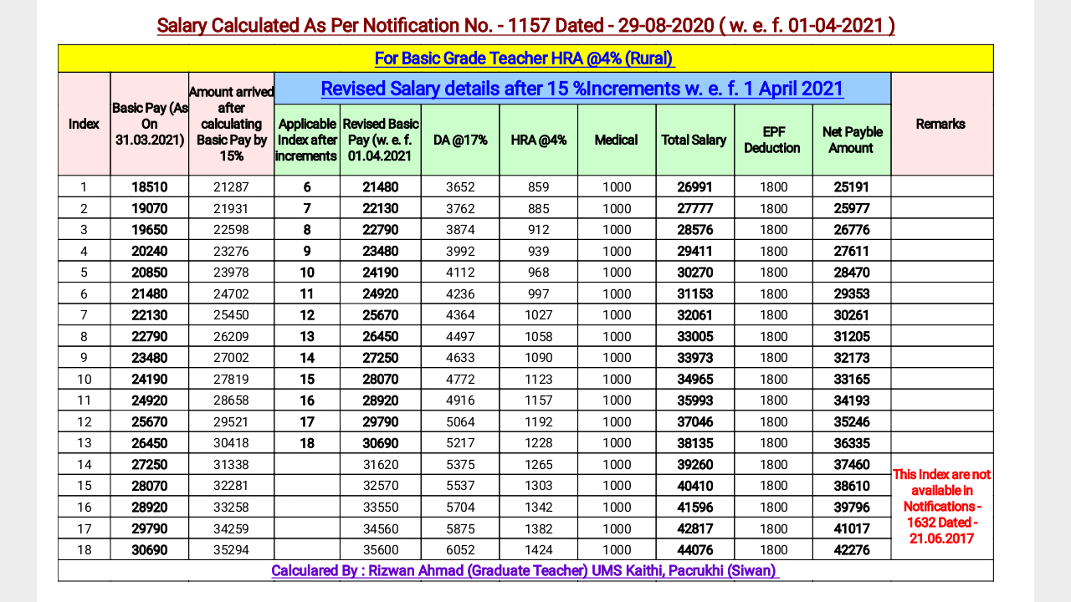Open the 'Calculared By : Rizwan Ahmad' footer link
The height and width of the screenshot is (602, 1071).
pos(525,570)
